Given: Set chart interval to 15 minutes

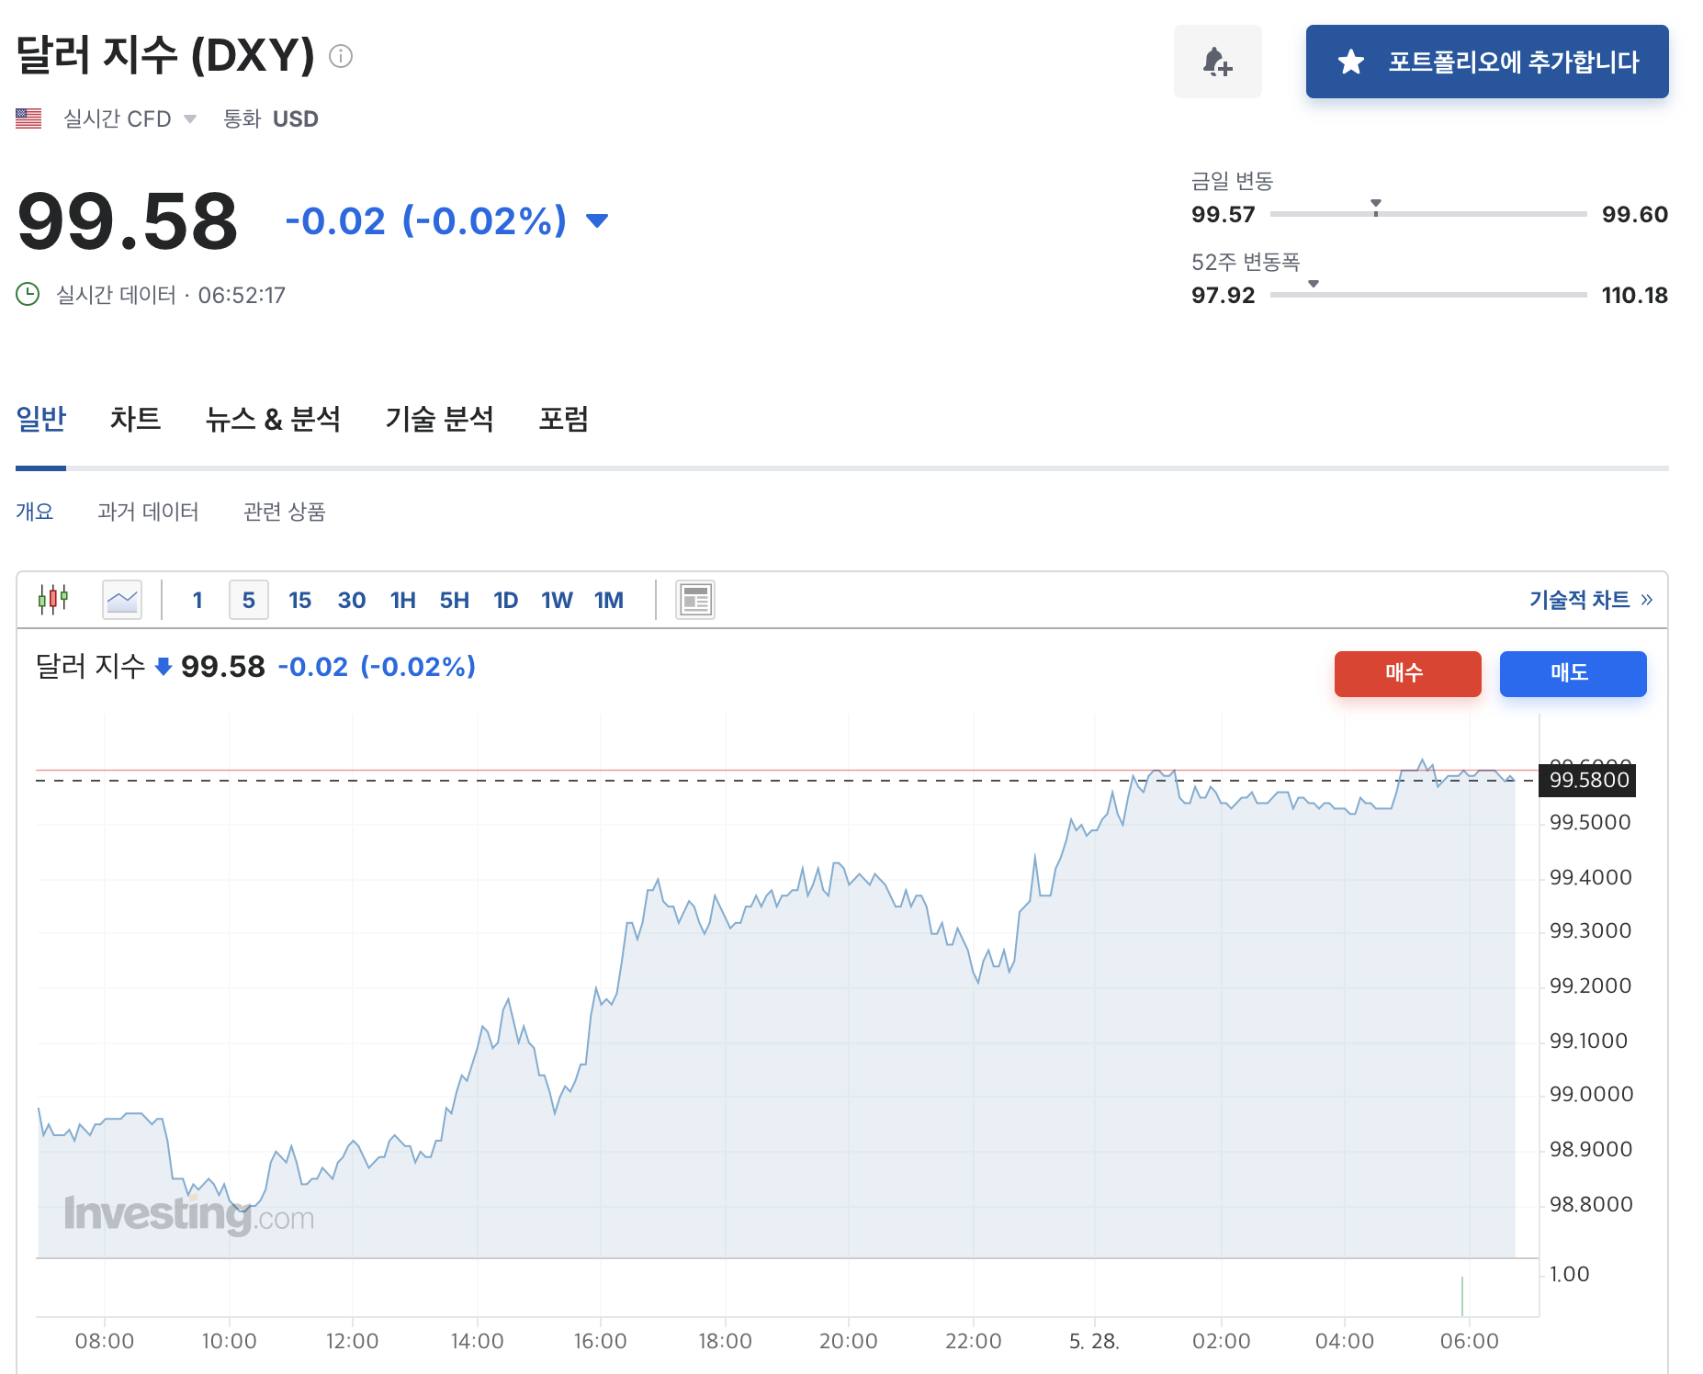Looking at the screenshot, I should click(x=300, y=600).
